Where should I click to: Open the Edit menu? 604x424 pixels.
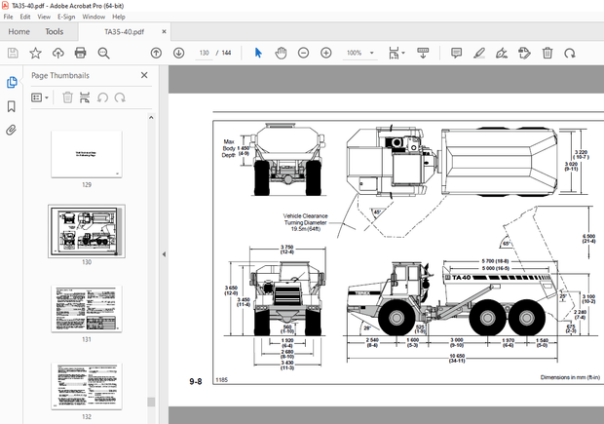tap(25, 17)
